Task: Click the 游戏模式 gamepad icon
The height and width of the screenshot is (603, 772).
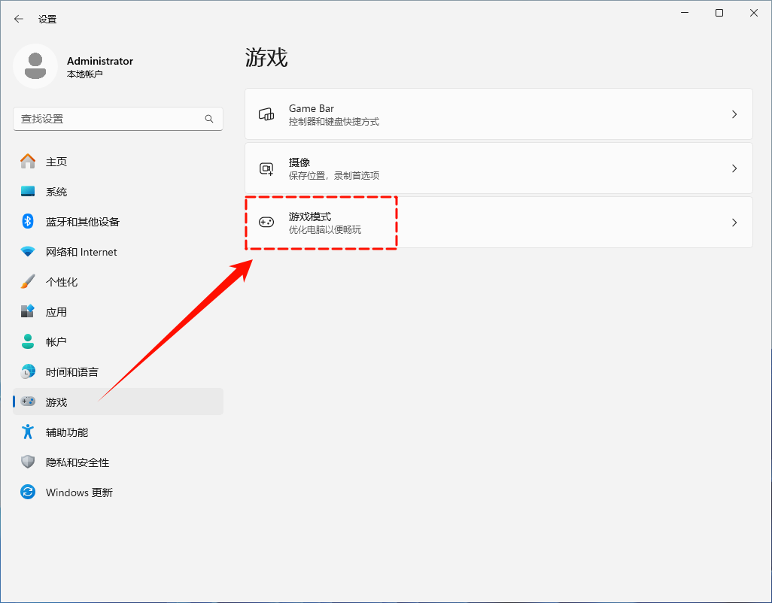Action: [x=266, y=222]
